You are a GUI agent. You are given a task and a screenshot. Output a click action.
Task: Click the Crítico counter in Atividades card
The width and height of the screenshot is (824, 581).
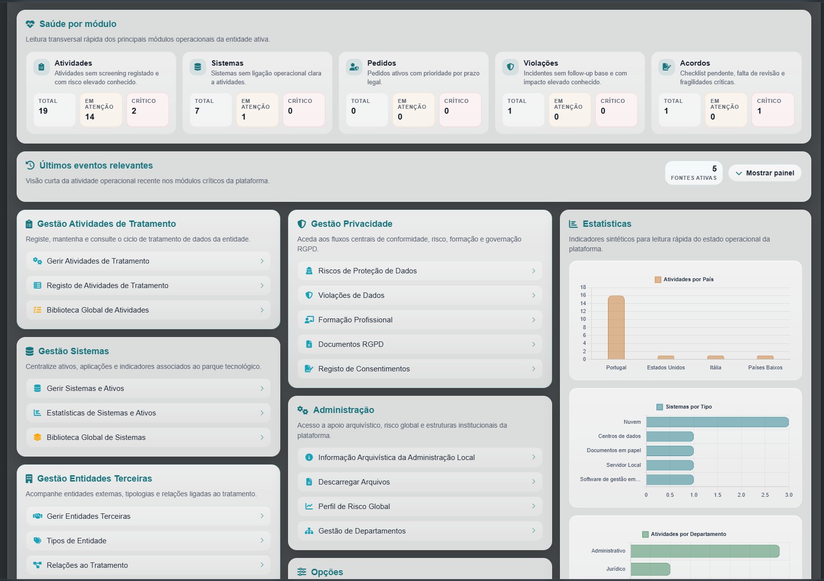click(x=147, y=110)
